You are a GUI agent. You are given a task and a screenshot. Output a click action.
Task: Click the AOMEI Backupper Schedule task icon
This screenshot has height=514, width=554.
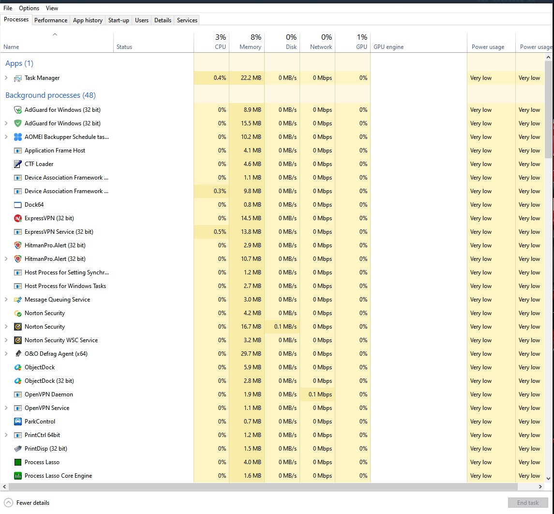coord(18,137)
